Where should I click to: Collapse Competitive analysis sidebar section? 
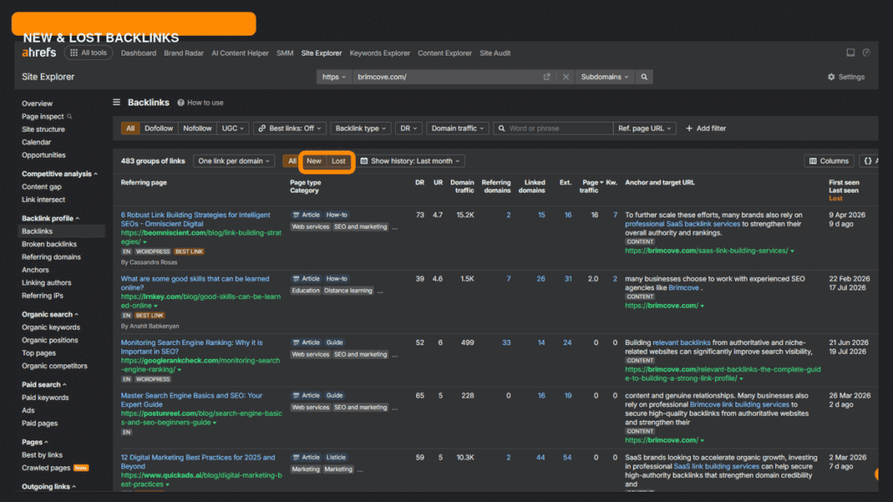pyautogui.click(x=59, y=174)
